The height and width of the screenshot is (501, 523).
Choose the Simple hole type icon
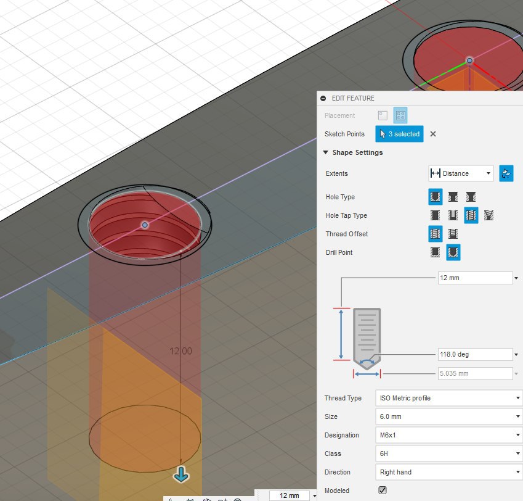(x=436, y=197)
